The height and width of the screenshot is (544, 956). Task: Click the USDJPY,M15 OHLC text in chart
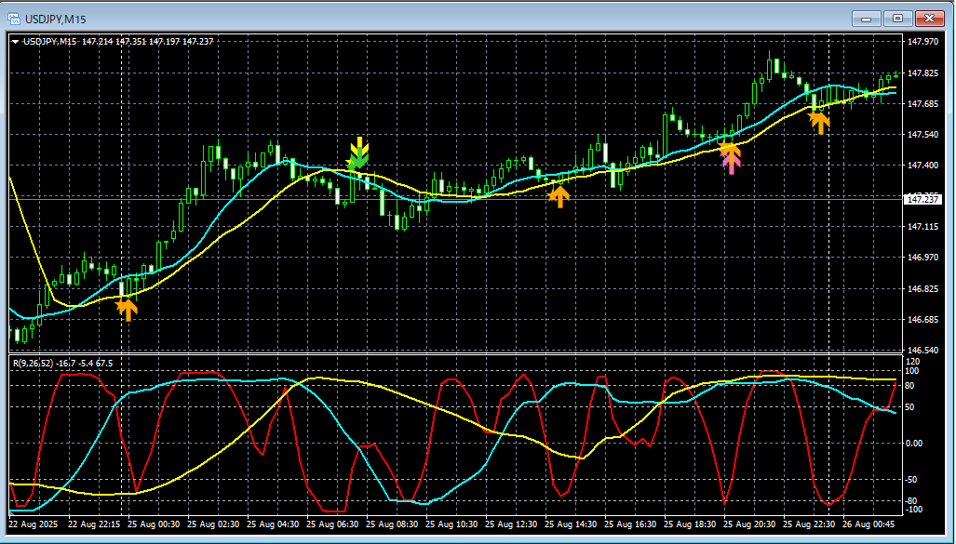pos(117,41)
